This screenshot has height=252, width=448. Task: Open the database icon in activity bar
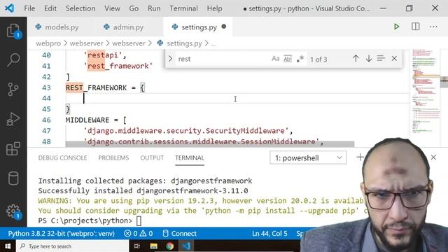click(13, 178)
